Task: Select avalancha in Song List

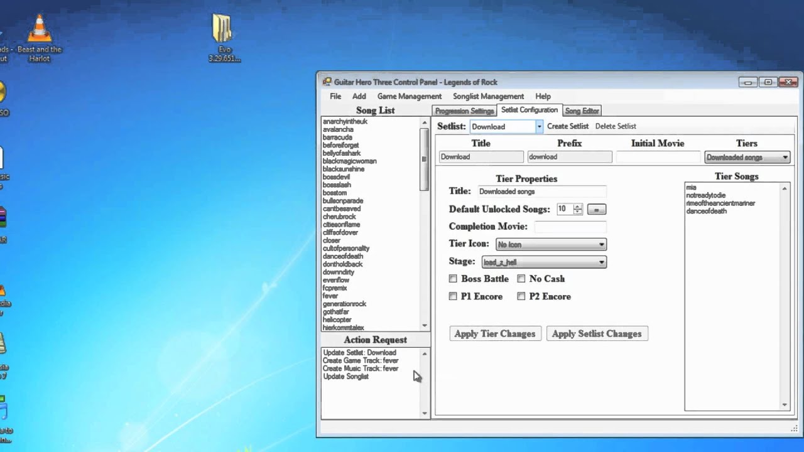Action: pos(338,129)
